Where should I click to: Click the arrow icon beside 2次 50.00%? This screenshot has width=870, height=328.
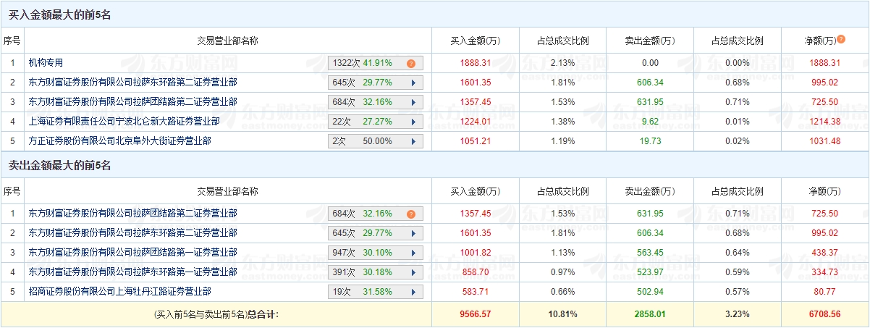pos(413,141)
